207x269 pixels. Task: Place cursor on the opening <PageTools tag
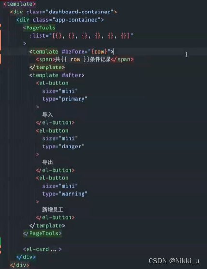click(x=39, y=28)
